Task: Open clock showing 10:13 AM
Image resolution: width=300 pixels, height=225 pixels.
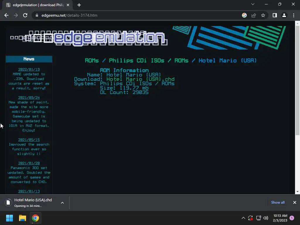Action: coord(280,218)
